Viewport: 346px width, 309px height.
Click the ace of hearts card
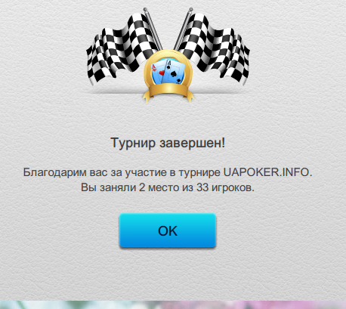click(x=158, y=73)
